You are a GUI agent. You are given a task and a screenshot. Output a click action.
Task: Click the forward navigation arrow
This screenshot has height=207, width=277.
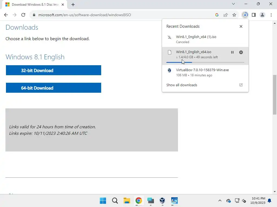(x=15, y=15)
